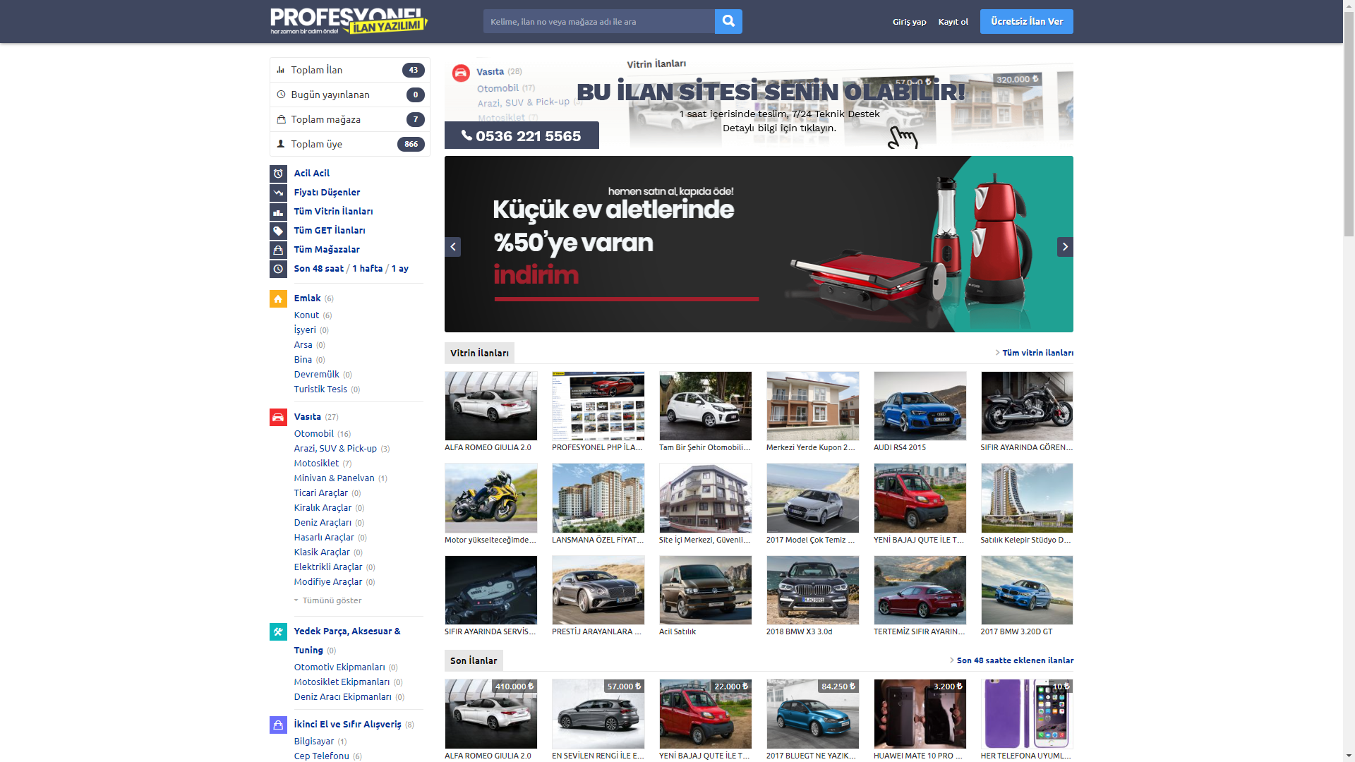This screenshot has height=762, width=1355.
Task: Open the Otomobil subcategory link
Action: 314,434
